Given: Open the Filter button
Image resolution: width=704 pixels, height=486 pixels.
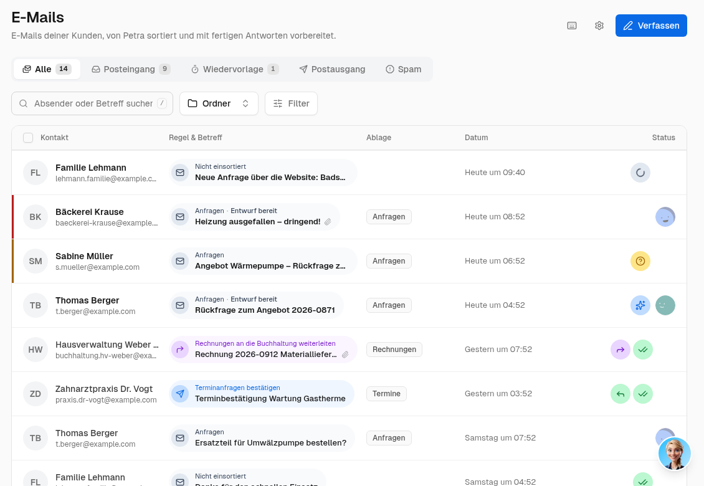Looking at the screenshot, I should (x=291, y=104).
